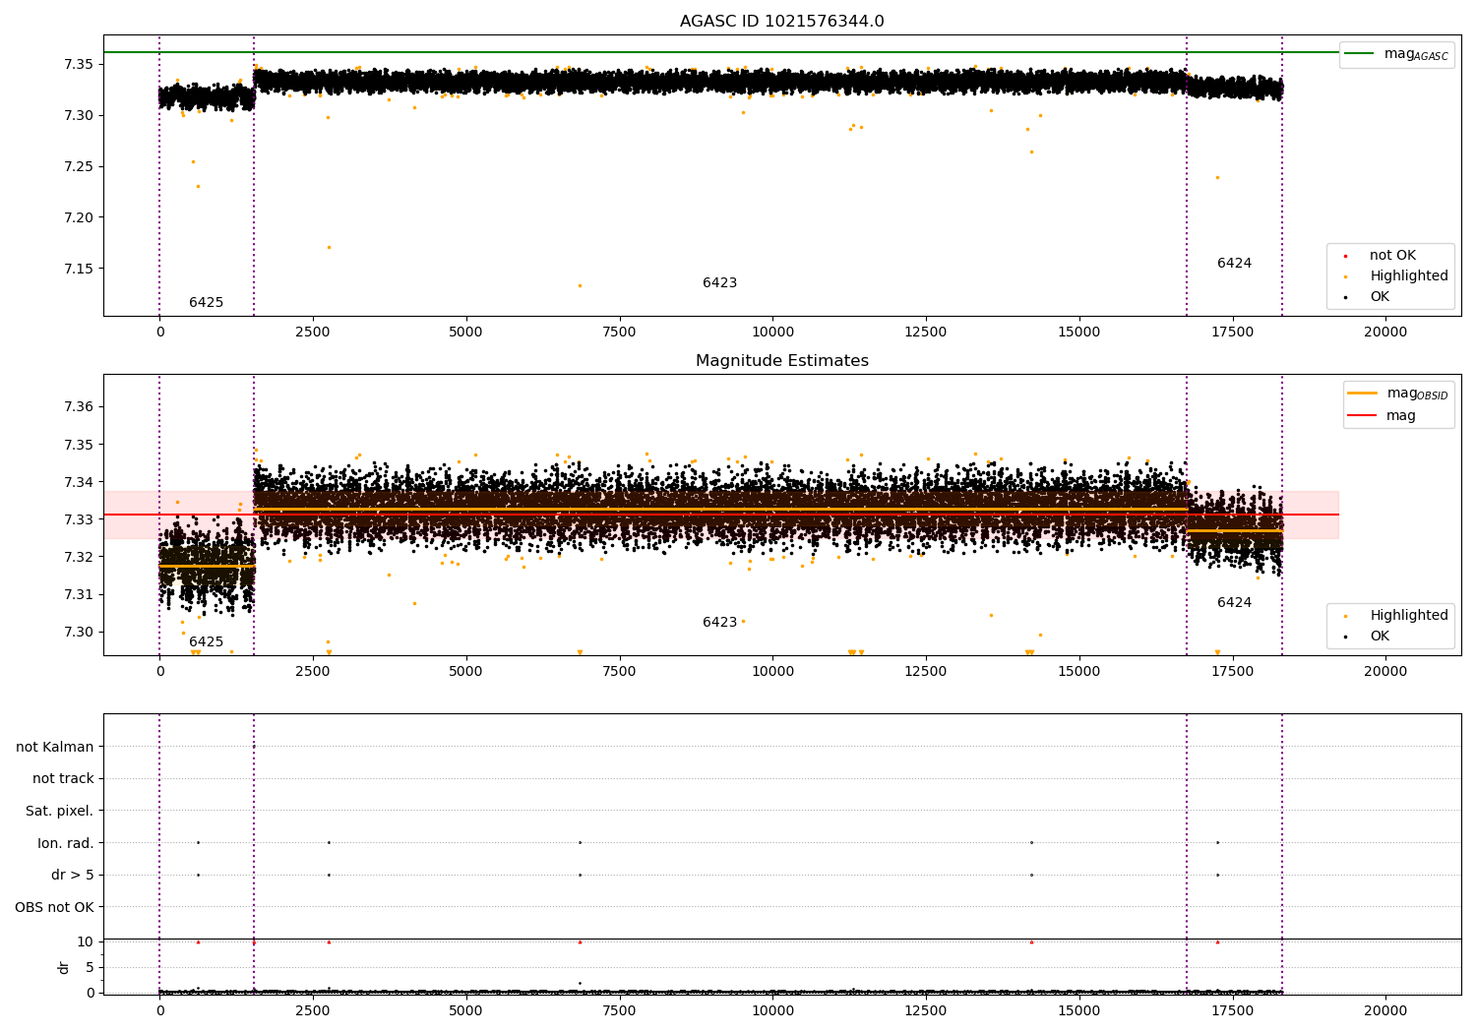Click the 6423 obsid label in top plot
This screenshot has height=1033, width=1476.
pos(719,283)
